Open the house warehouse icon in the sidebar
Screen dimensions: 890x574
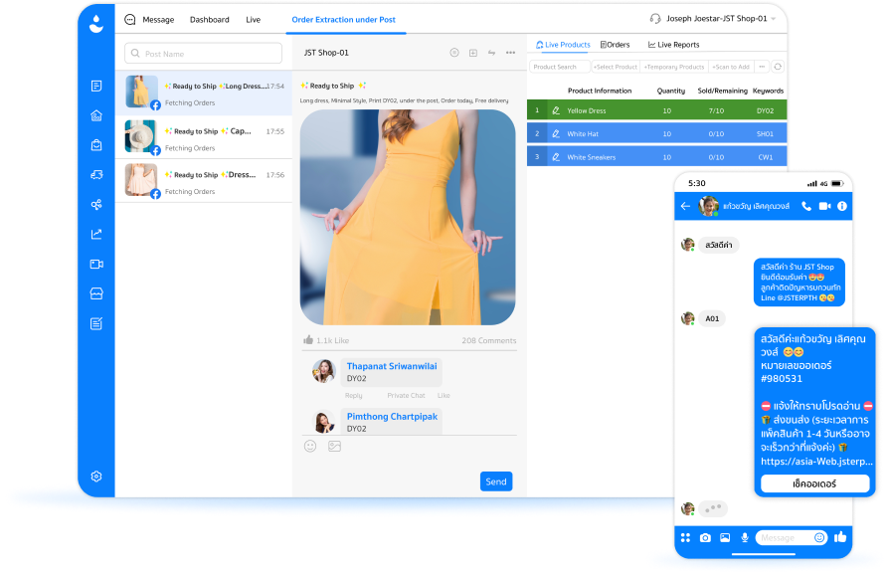coord(96,115)
